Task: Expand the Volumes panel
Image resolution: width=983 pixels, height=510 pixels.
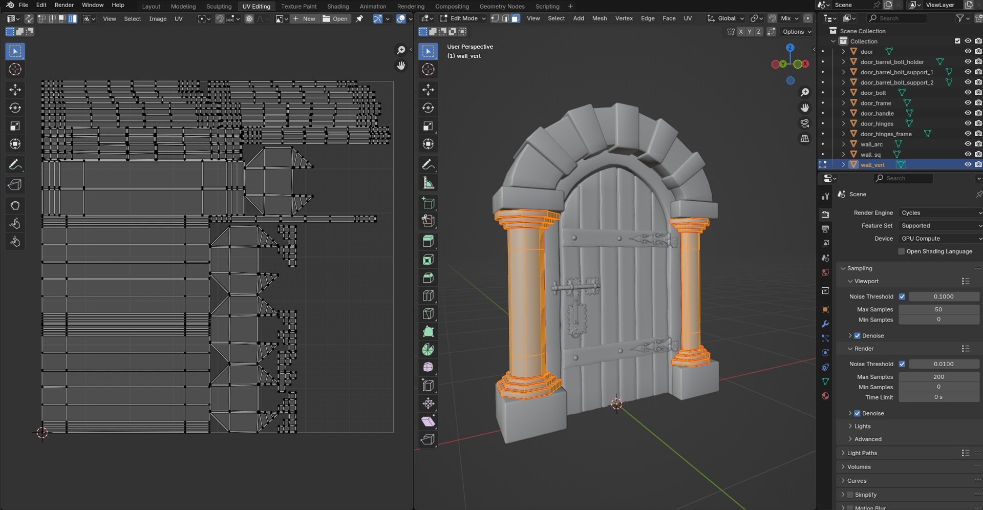Action: [x=859, y=467]
